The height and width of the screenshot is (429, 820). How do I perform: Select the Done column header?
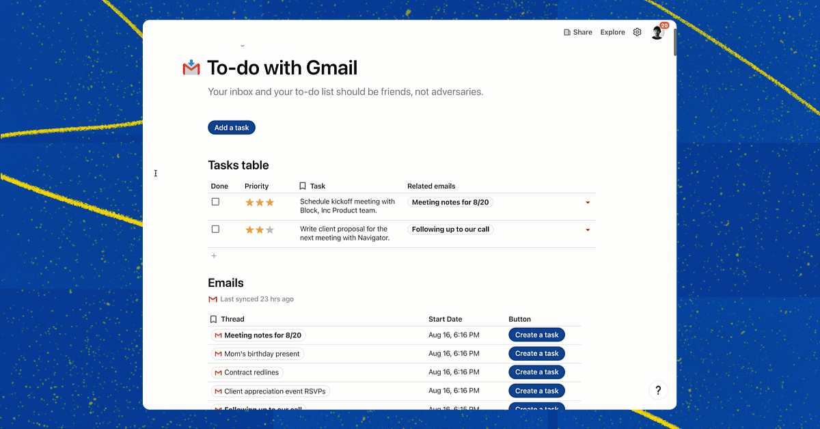click(219, 186)
